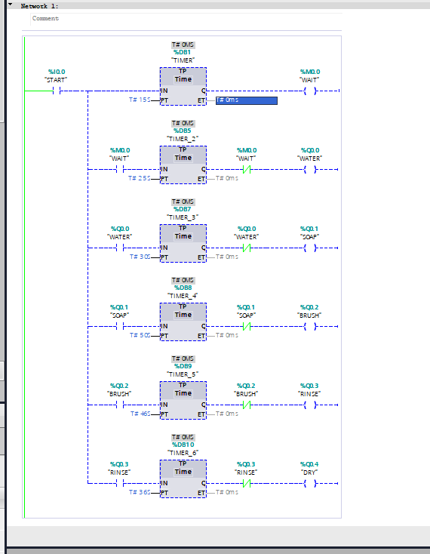Click the T# 15S preset value
The height and width of the screenshot is (554, 430).
pyautogui.click(x=140, y=100)
